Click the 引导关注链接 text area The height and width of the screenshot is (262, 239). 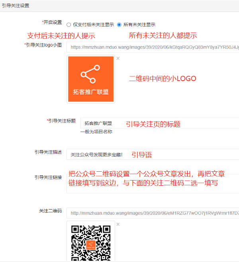[153, 184]
